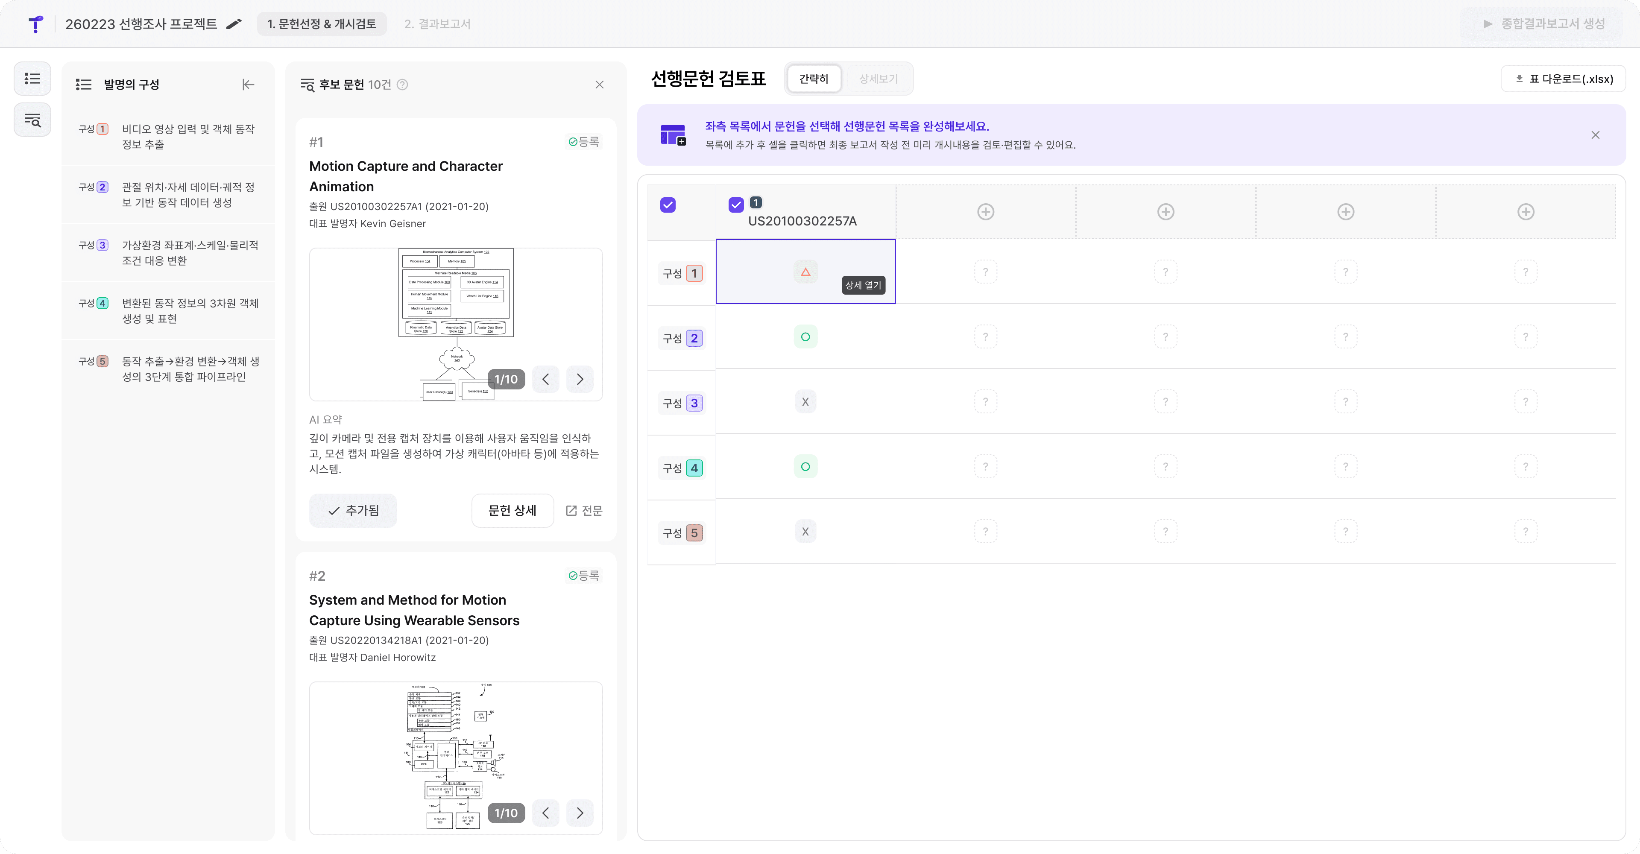This screenshot has height=854, width=1640.
Task: Show previous drawing of document #2
Action: [x=546, y=813]
